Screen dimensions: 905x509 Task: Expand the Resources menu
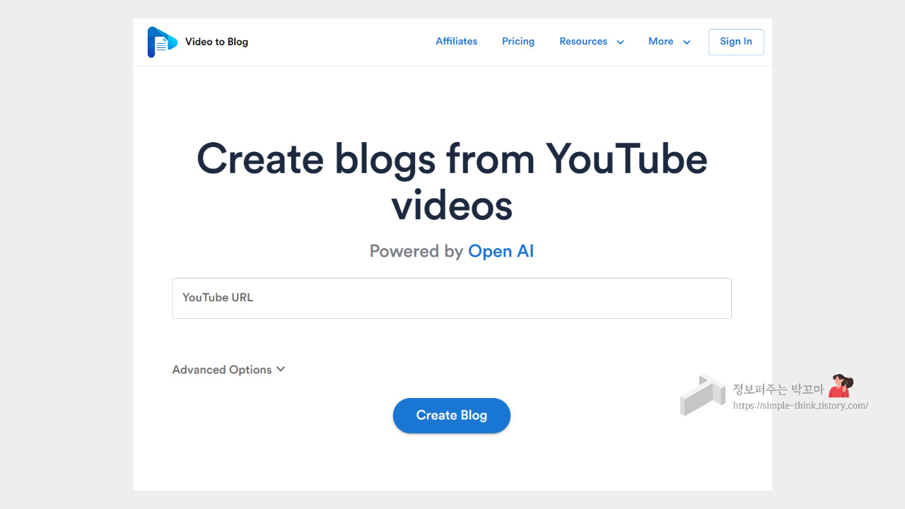[x=592, y=42]
